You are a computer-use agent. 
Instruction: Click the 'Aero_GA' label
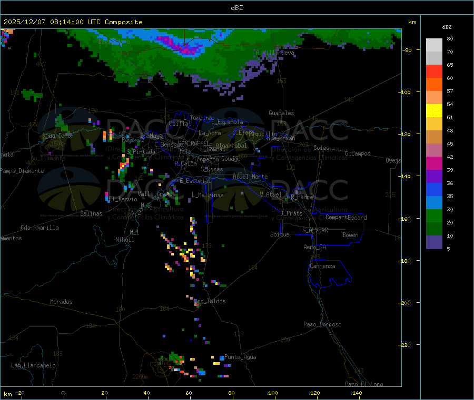315,247
